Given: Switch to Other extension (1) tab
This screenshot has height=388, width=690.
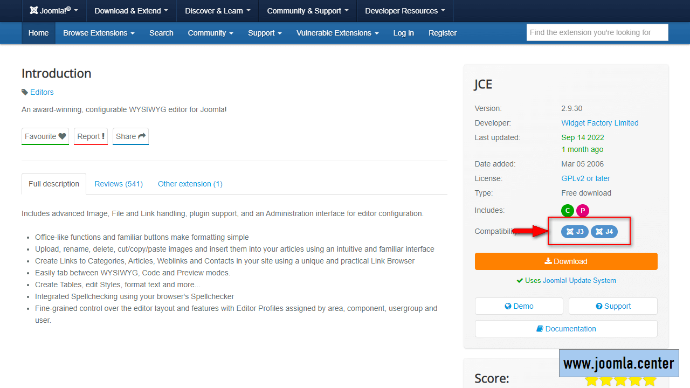Looking at the screenshot, I should (x=190, y=184).
